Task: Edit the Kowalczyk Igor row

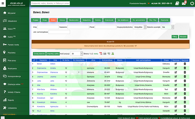Action: 175,98
